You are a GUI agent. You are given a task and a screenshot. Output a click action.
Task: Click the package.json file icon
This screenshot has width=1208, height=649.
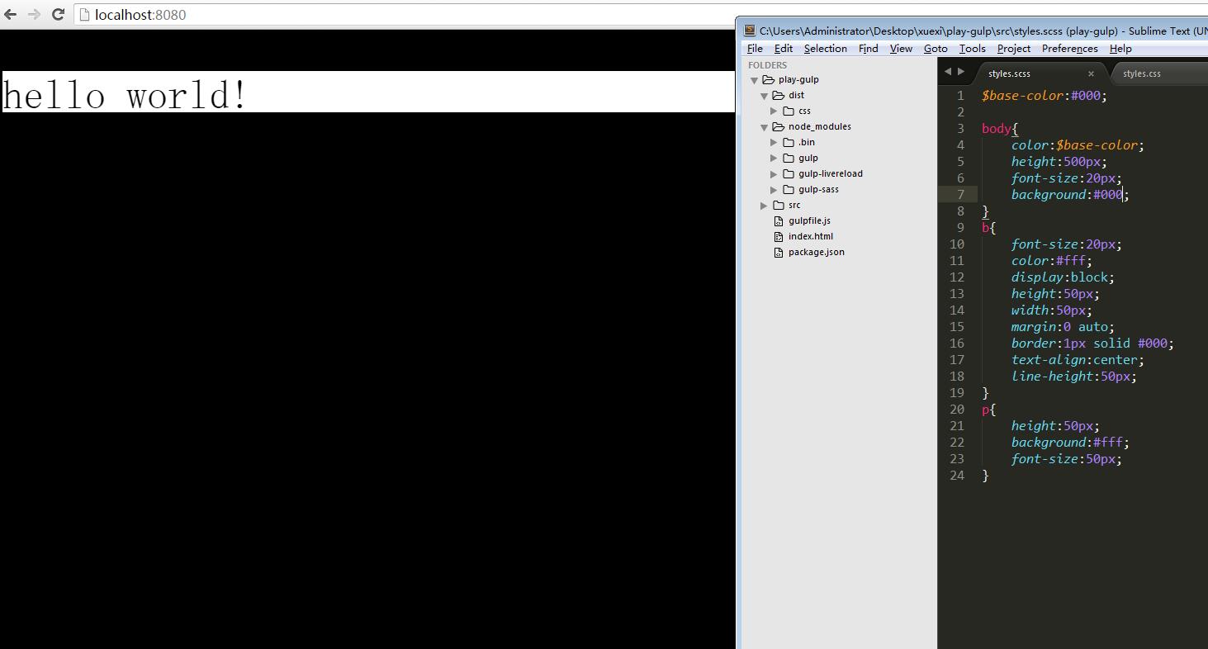[779, 252]
